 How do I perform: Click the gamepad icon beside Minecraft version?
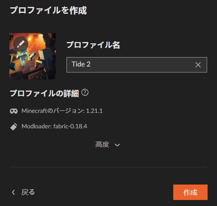point(14,111)
